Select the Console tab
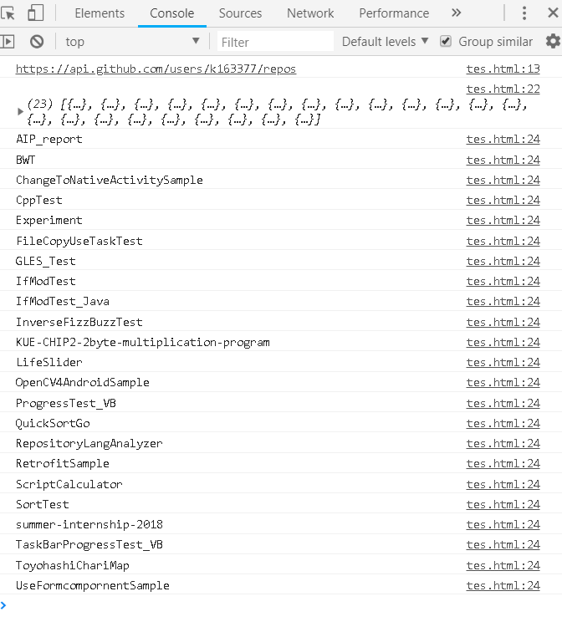 click(171, 13)
